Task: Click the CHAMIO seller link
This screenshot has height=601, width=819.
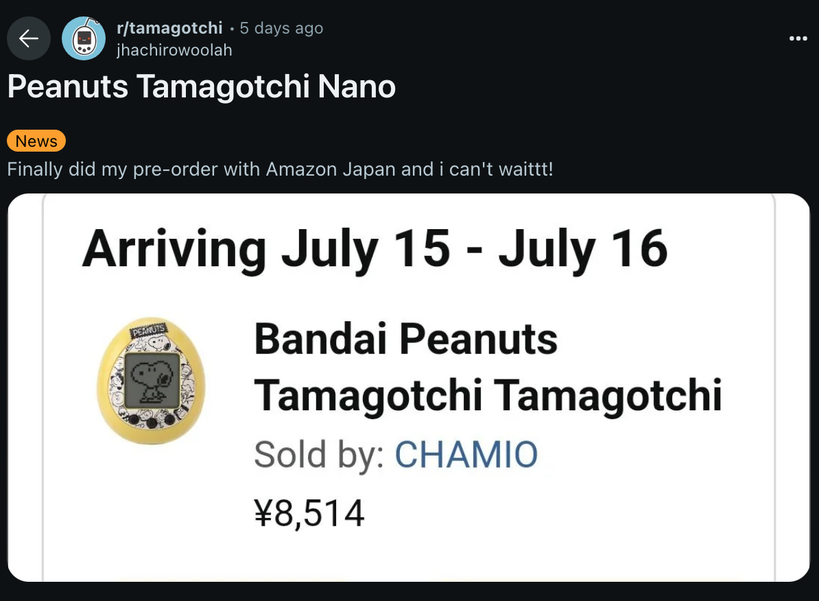Action: [466, 454]
